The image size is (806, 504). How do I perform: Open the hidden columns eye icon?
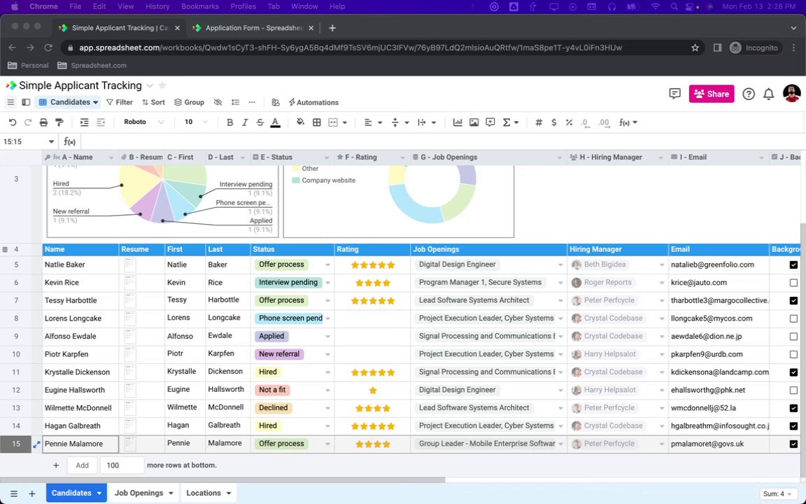[x=218, y=102]
